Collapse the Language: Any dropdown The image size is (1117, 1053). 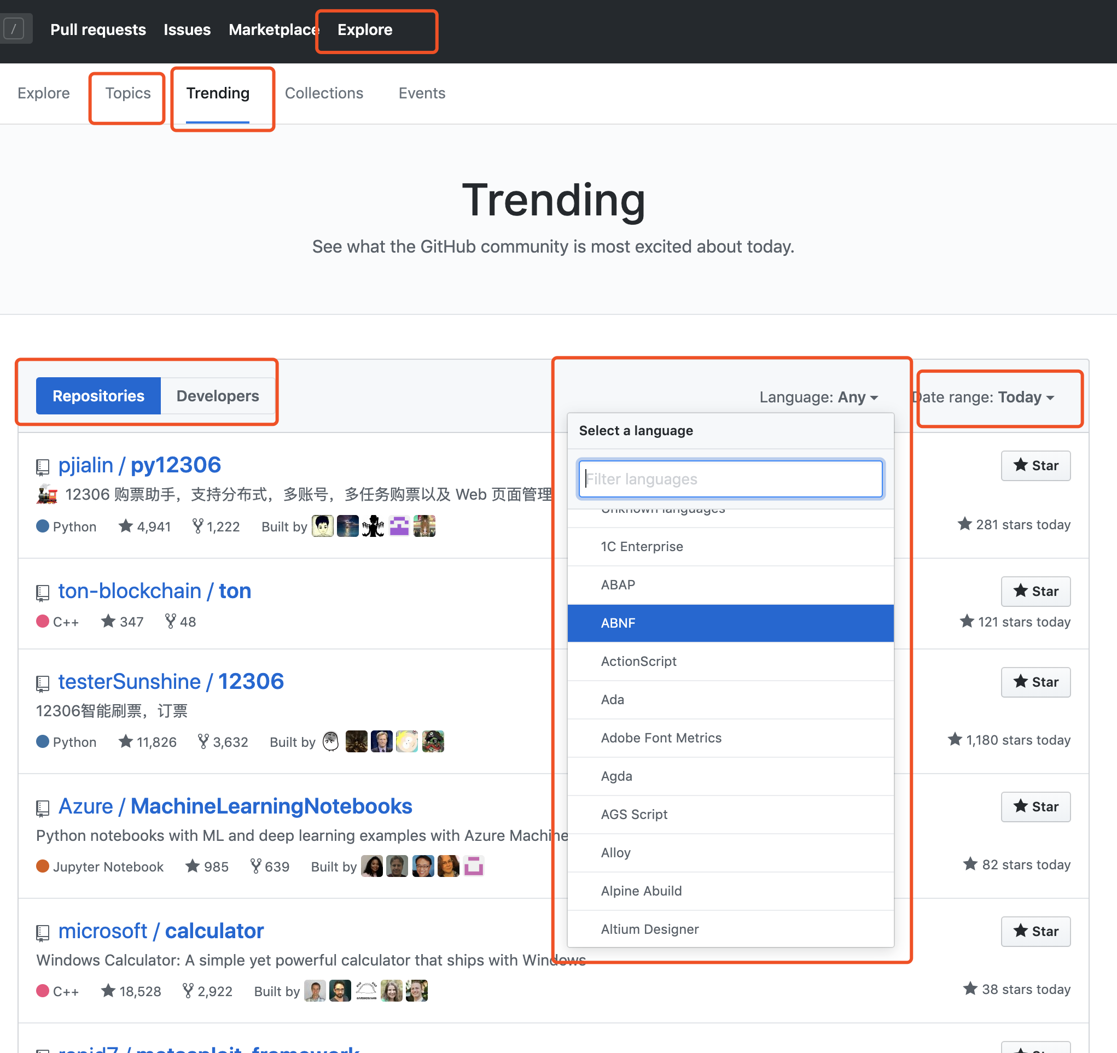tap(818, 397)
